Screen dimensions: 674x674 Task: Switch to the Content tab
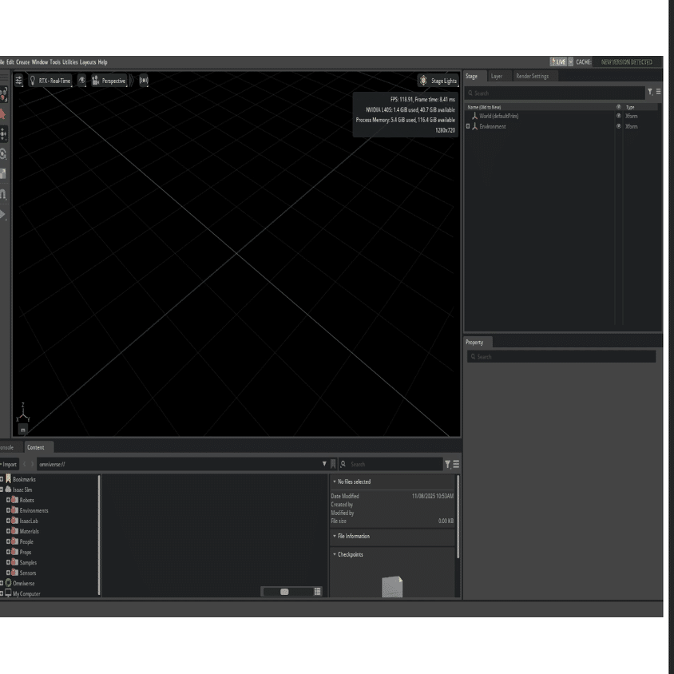coord(36,447)
